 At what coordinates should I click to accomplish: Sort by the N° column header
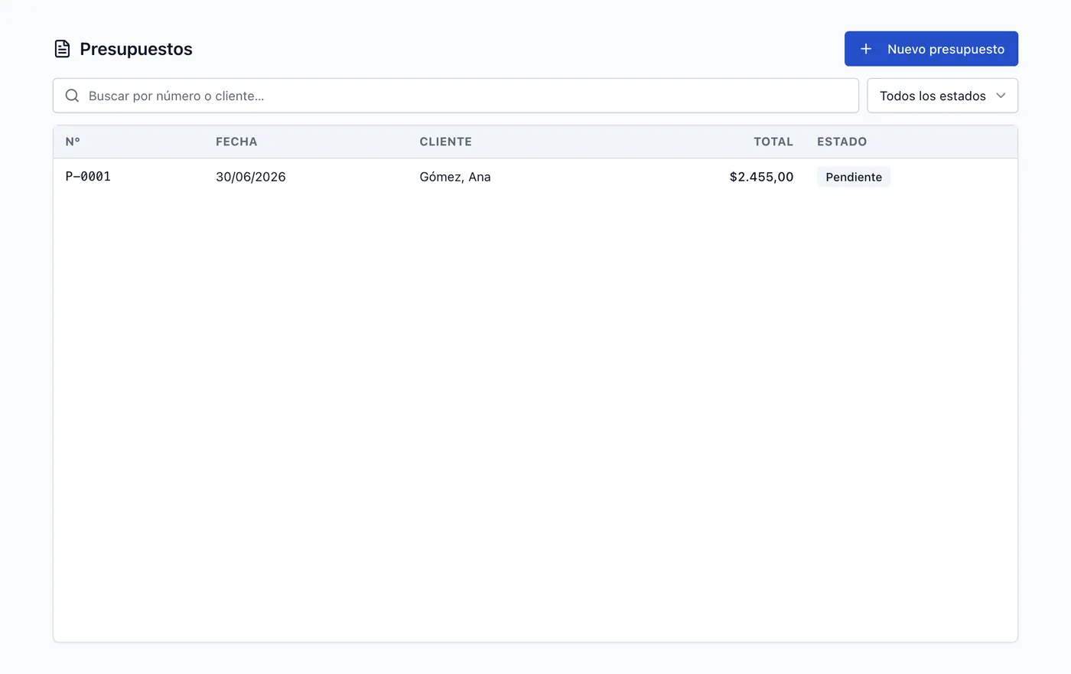[x=73, y=142]
